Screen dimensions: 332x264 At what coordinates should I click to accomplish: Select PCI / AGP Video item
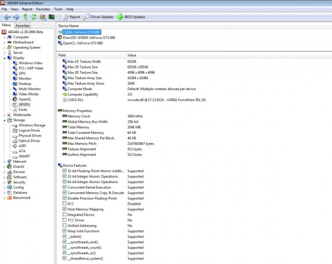(31, 68)
